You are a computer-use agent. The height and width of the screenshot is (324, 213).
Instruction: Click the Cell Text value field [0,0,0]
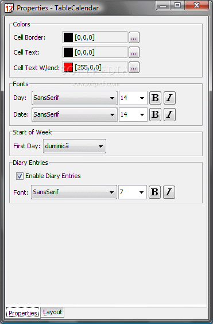95,52
